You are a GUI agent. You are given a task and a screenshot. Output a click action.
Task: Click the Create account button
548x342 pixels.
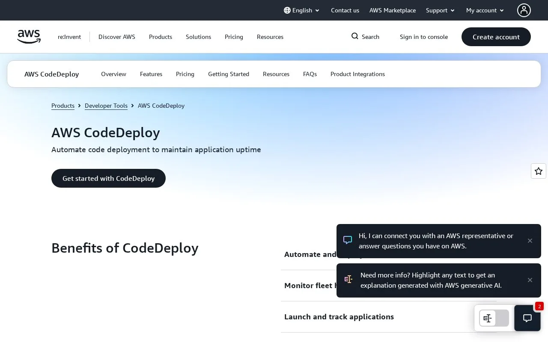click(496, 37)
